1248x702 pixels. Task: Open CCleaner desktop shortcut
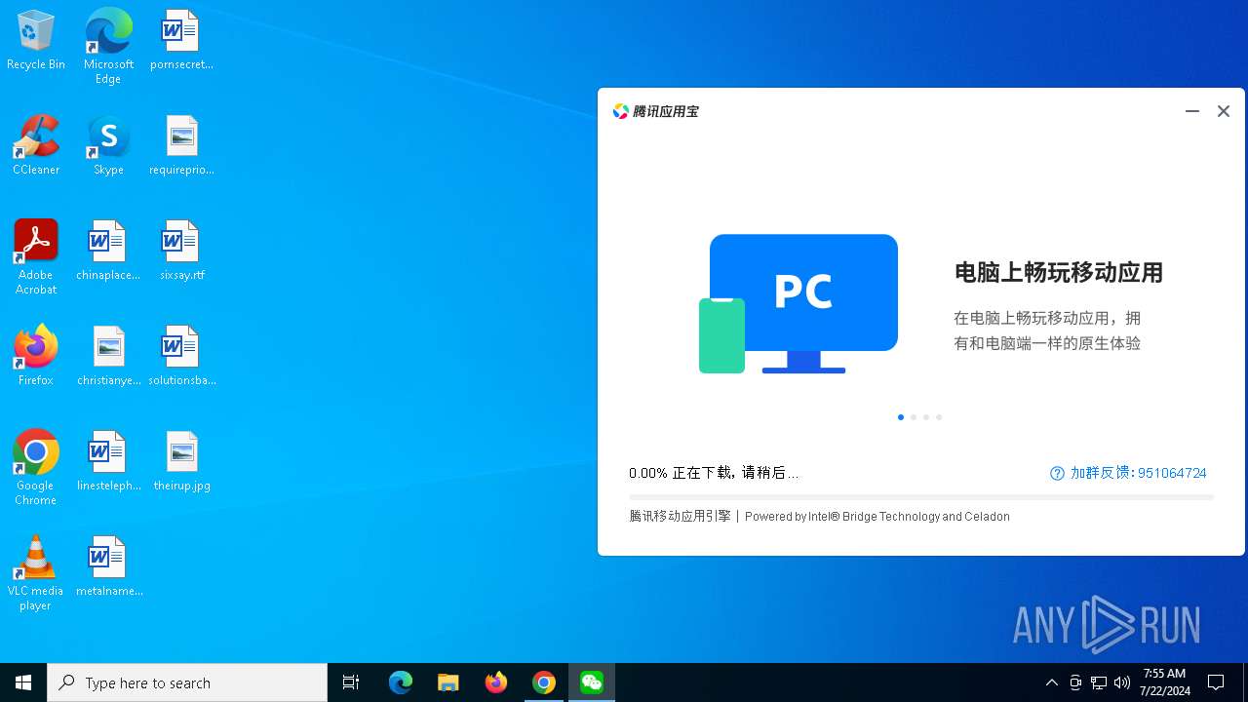pyautogui.click(x=36, y=145)
